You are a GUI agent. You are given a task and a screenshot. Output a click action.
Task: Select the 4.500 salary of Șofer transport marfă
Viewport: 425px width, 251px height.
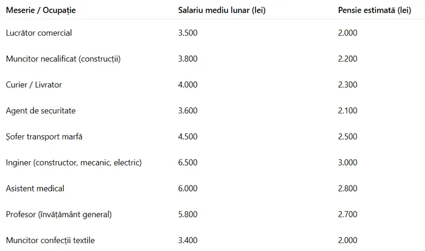(x=188, y=137)
